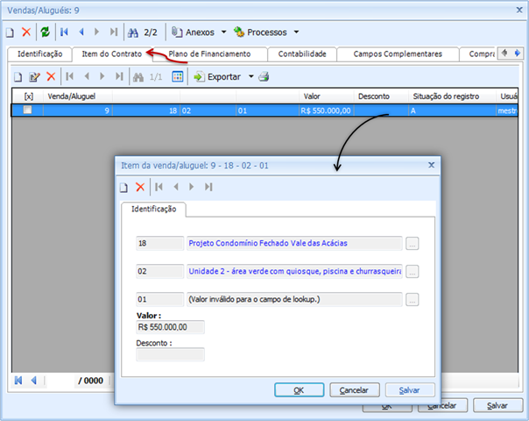Close the Item da venda/aluguel dialog
529x421 pixels.
click(431, 165)
